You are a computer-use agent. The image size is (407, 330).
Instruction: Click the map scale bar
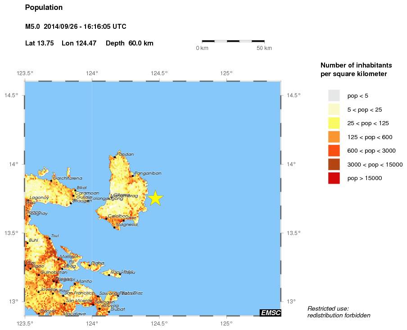(x=233, y=41)
